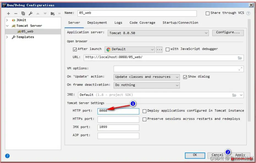Open help with bottom-left question mark icon
The height and width of the screenshot is (163, 256).
coord(7,156)
